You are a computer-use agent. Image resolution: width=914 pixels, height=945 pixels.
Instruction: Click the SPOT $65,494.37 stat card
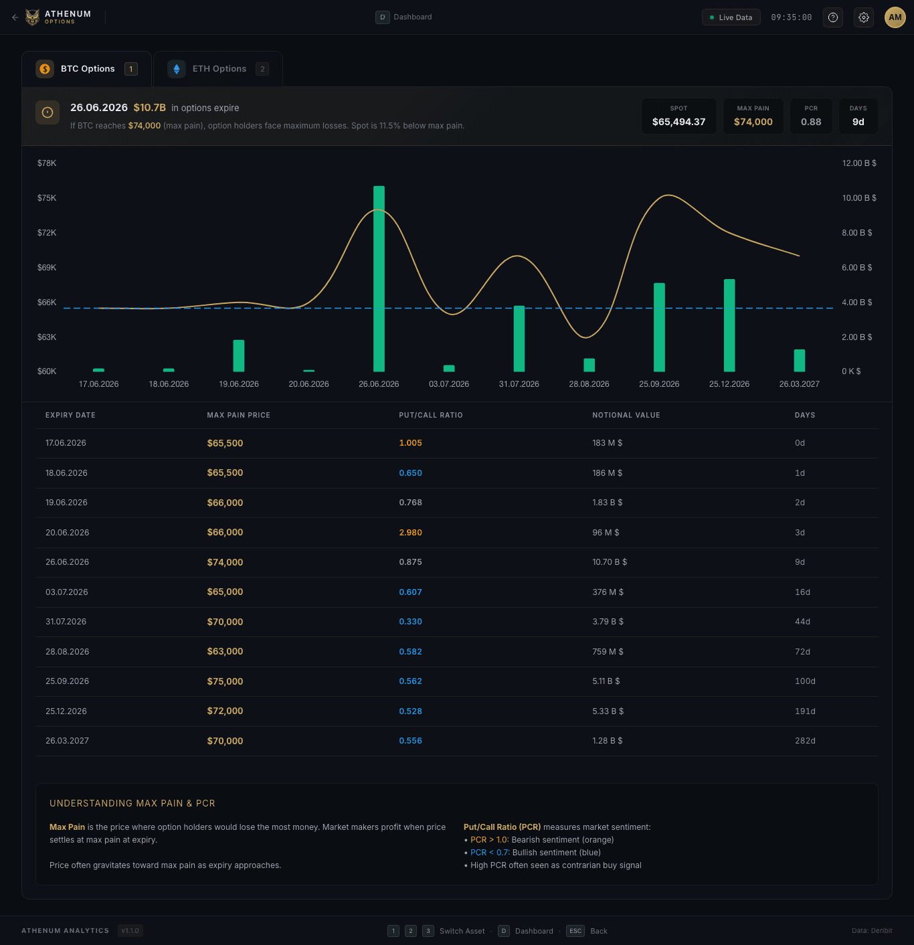tap(679, 116)
